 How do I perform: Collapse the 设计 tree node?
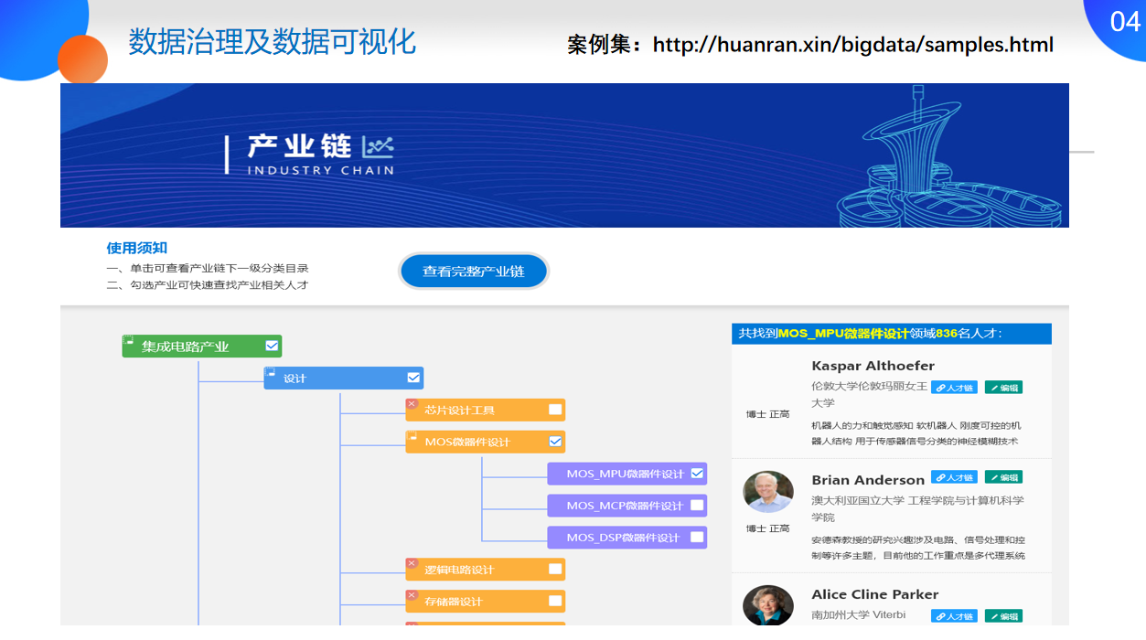coord(270,373)
